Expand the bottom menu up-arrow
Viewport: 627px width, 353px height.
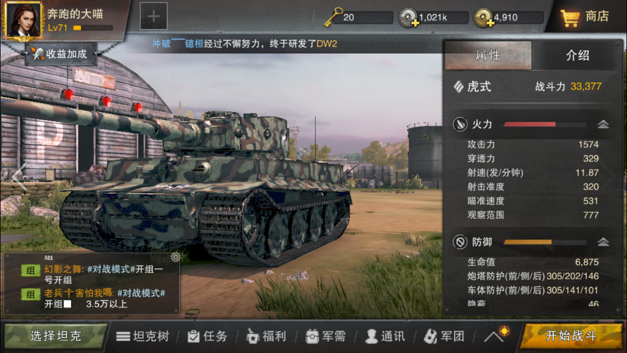point(494,337)
